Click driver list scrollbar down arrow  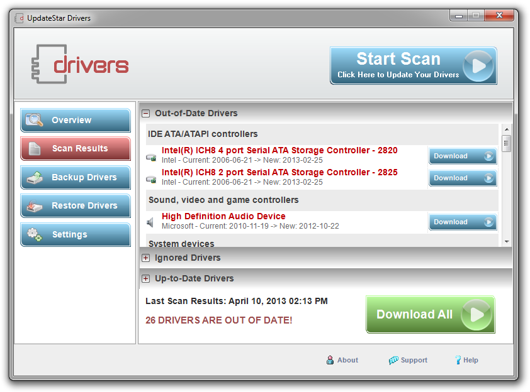click(x=506, y=241)
